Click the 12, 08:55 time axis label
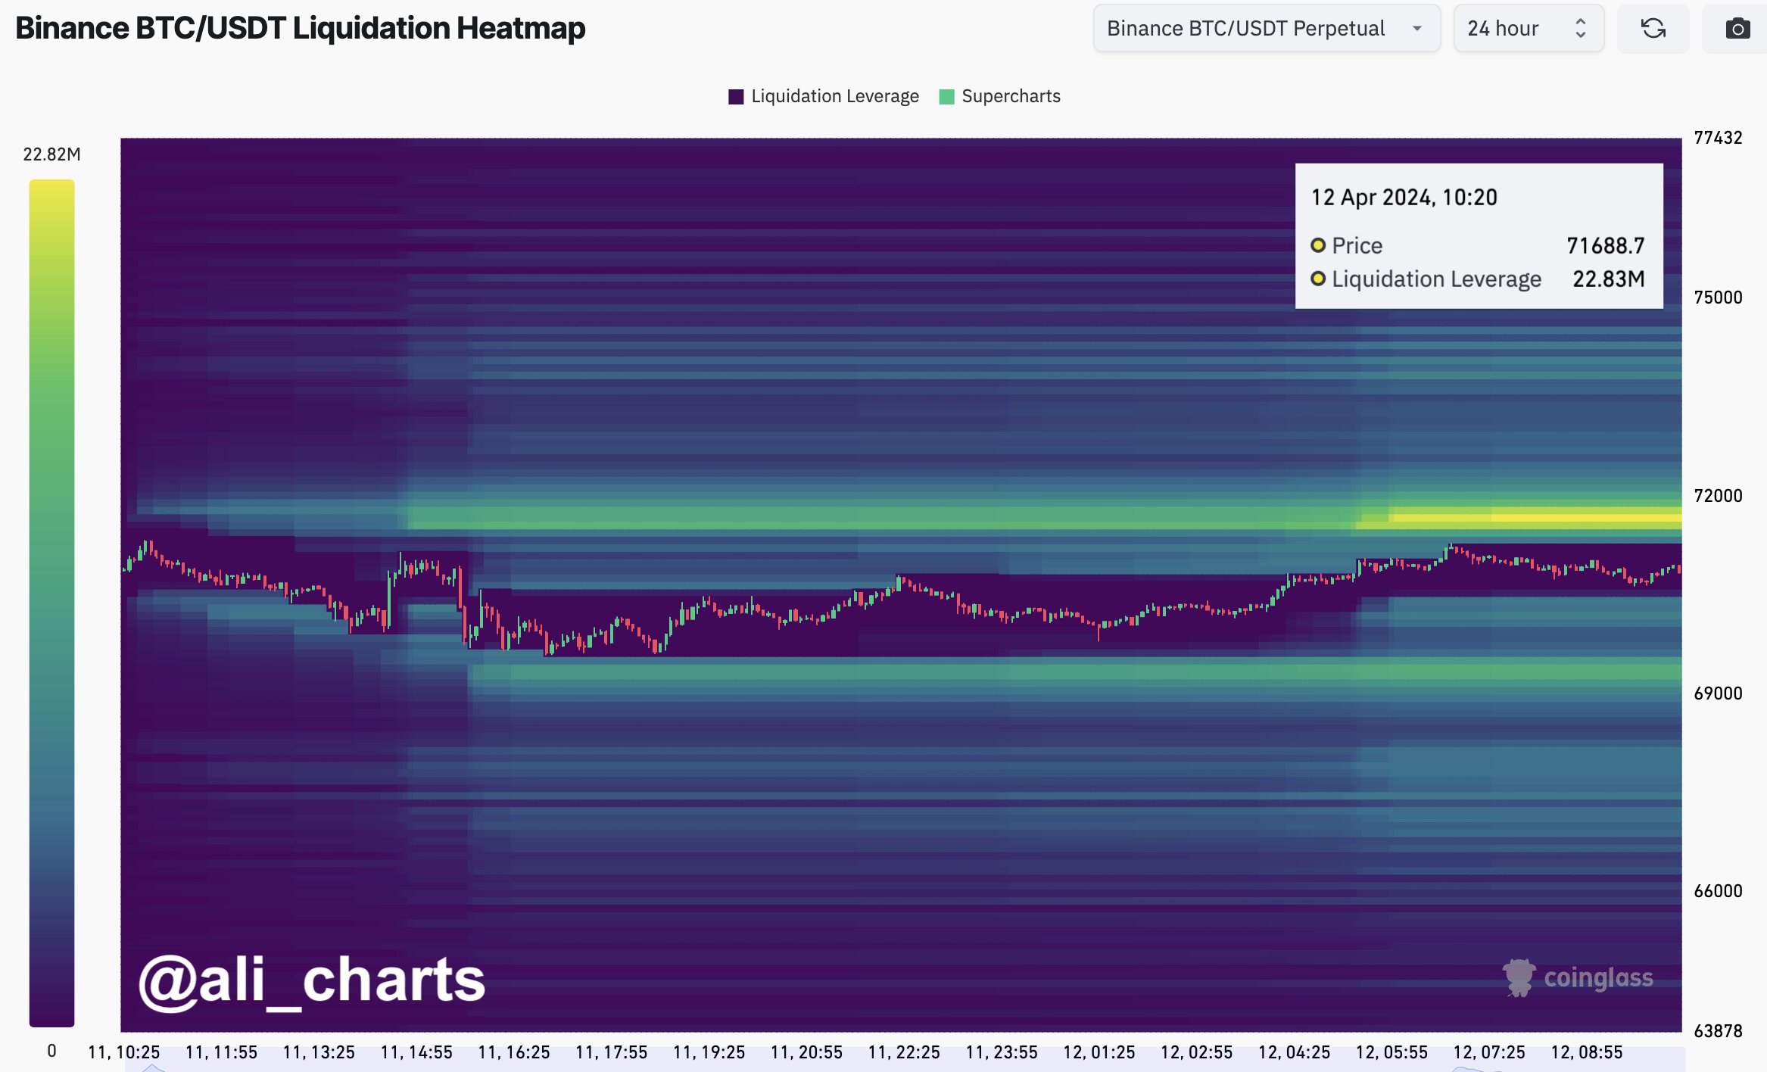Viewport: 1767px width, 1072px height. [x=1587, y=1052]
